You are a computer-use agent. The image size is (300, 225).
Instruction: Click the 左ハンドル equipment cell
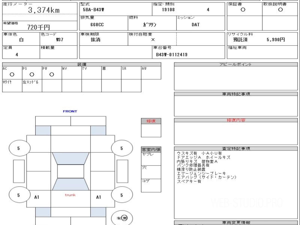point(32,86)
